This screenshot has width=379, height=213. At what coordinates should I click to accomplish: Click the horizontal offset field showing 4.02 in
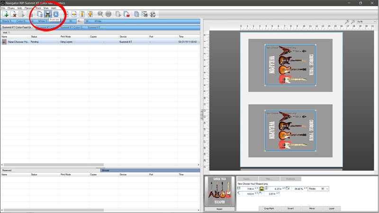point(250,194)
